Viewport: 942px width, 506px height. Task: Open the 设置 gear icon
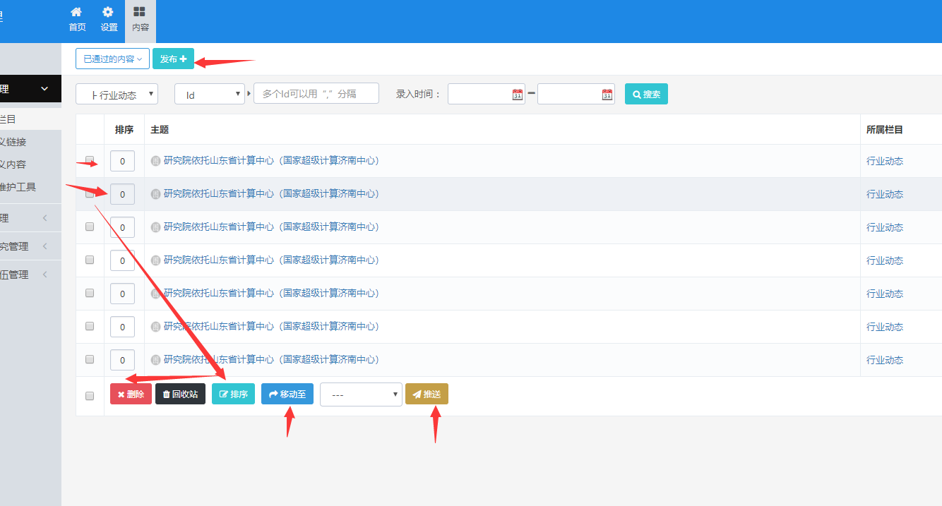[x=109, y=19]
